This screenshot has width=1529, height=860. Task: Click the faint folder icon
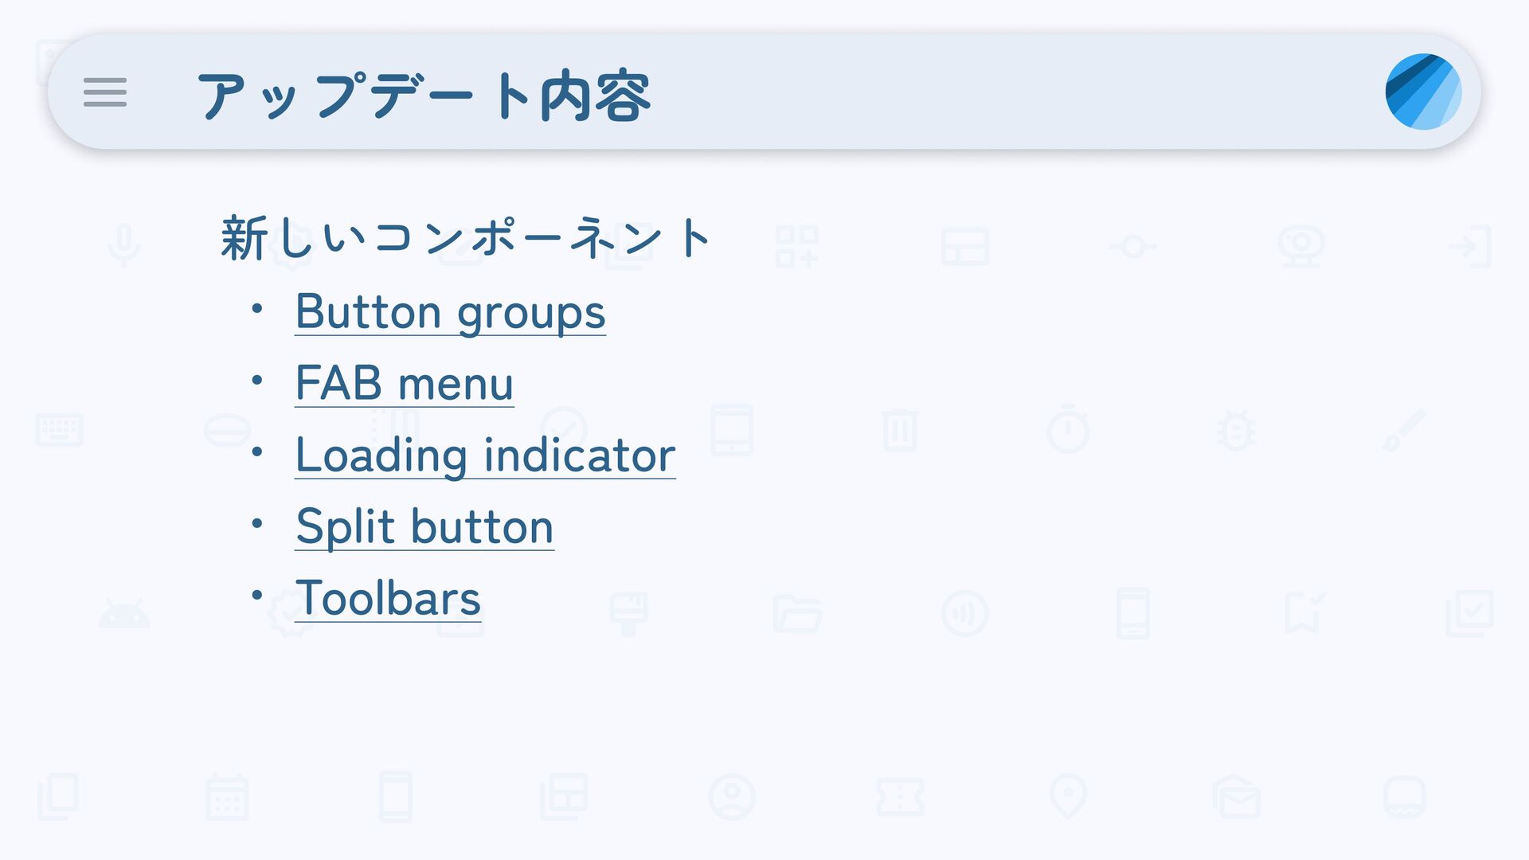(797, 613)
